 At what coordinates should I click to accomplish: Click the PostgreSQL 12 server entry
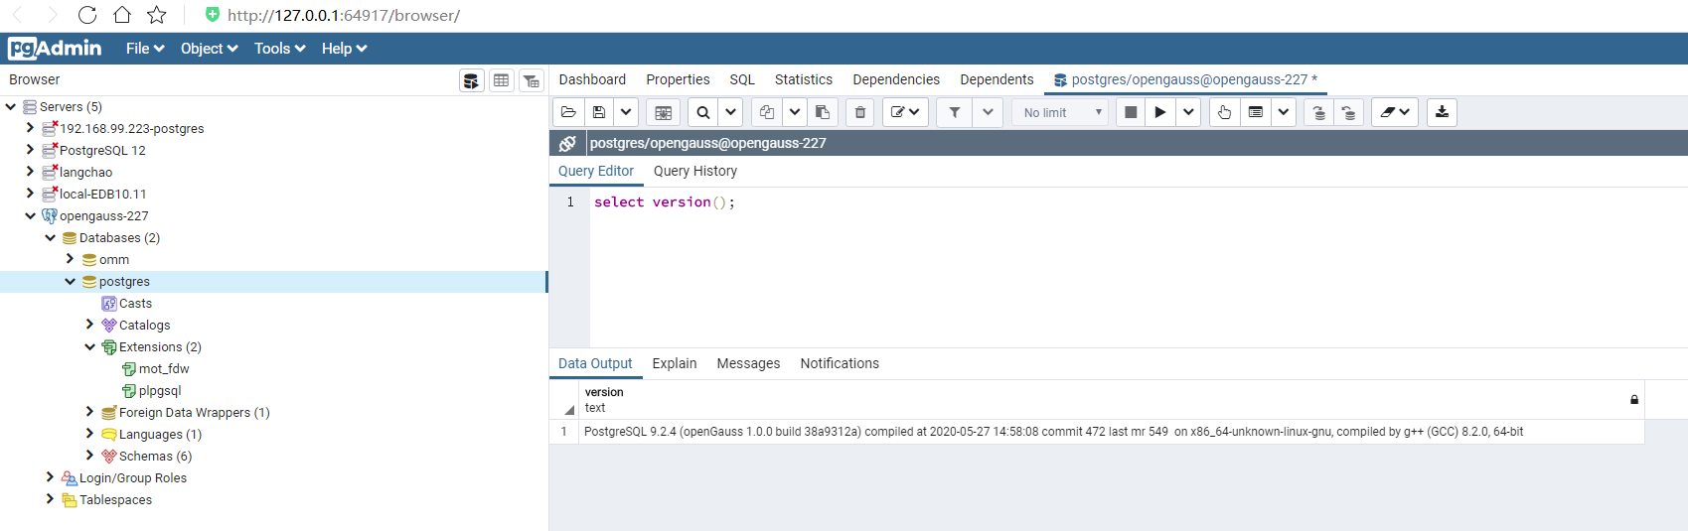pyautogui.click(x=102, y=151)
